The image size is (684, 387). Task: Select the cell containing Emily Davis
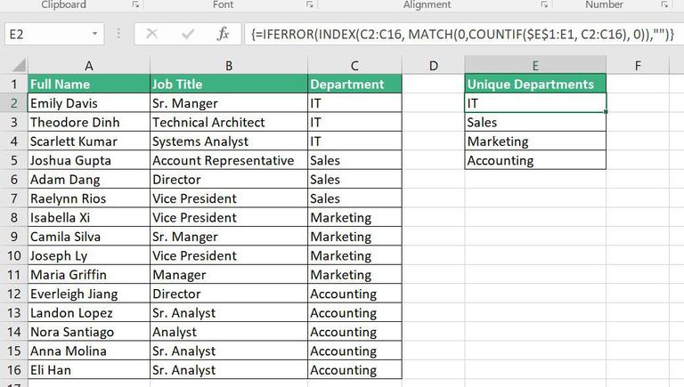tap(89, 103)
